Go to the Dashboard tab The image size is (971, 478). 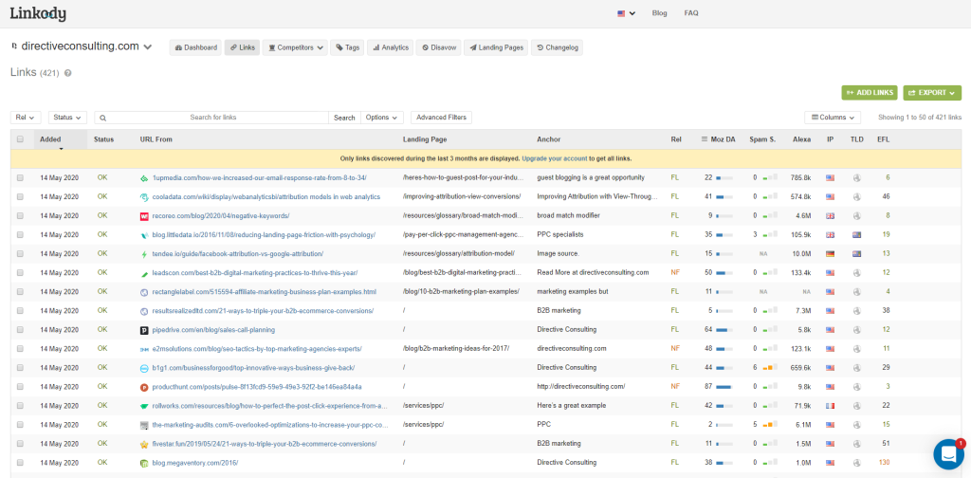click(x=195, y=47)
